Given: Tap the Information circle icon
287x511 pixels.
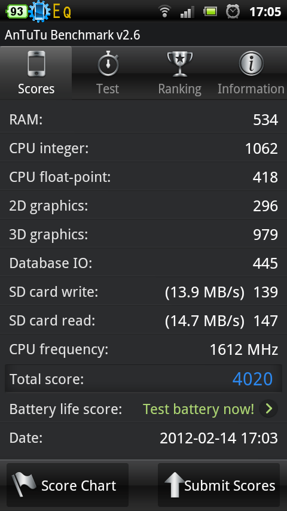Looking at the screenshot, I should (x=251, y=63).
